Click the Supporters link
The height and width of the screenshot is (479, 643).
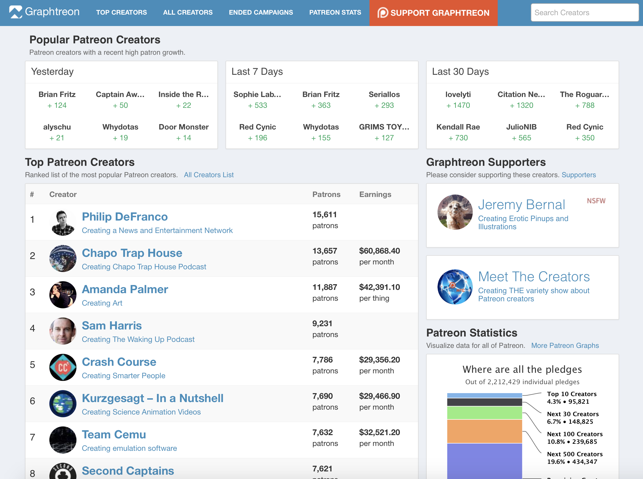coord(578,174)
